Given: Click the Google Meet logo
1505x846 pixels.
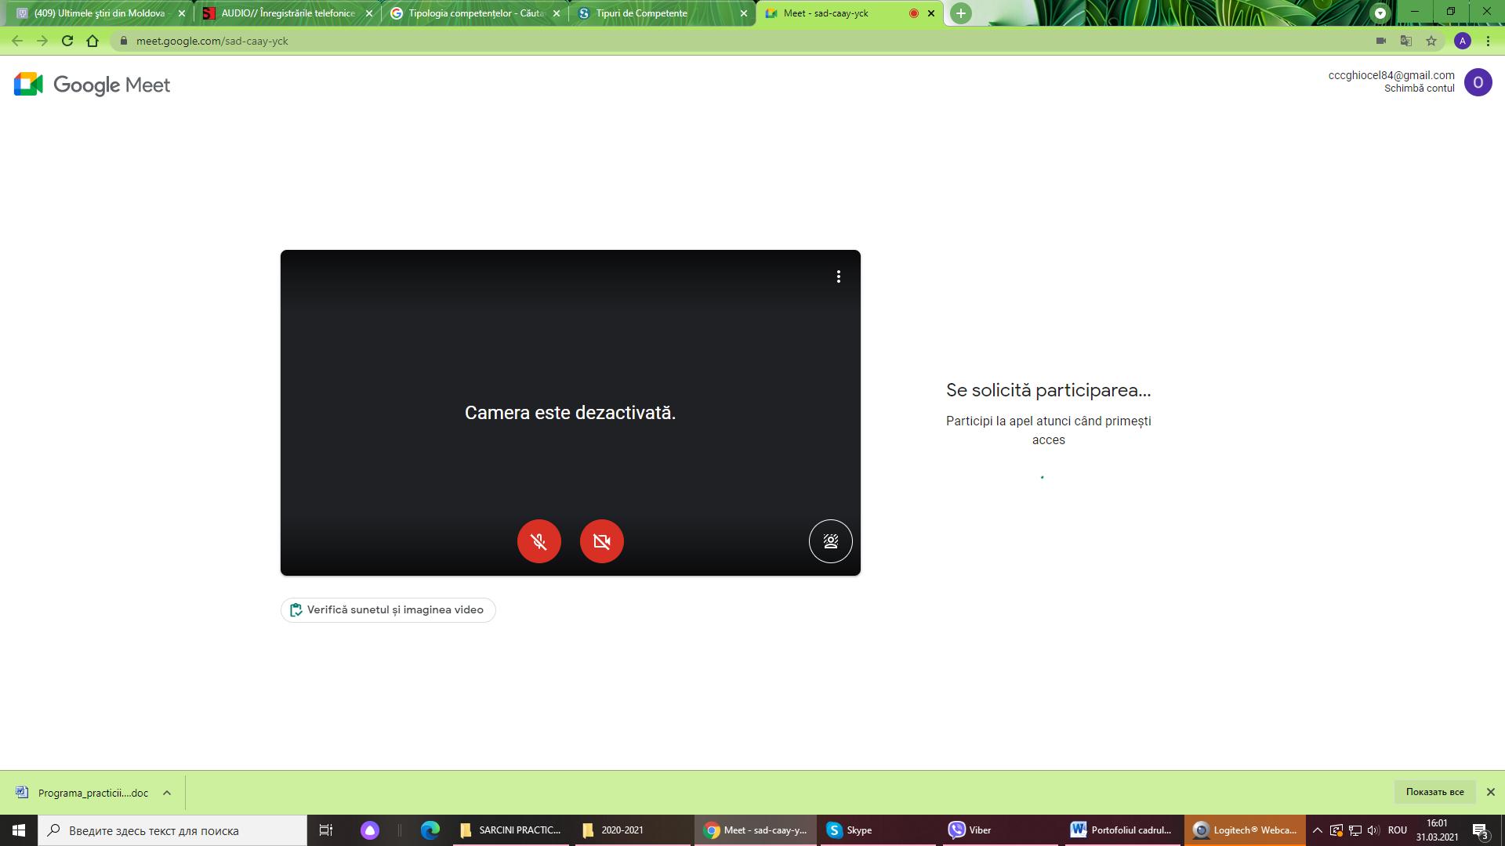Looking at the screenshot, I should tap(92, 85).
